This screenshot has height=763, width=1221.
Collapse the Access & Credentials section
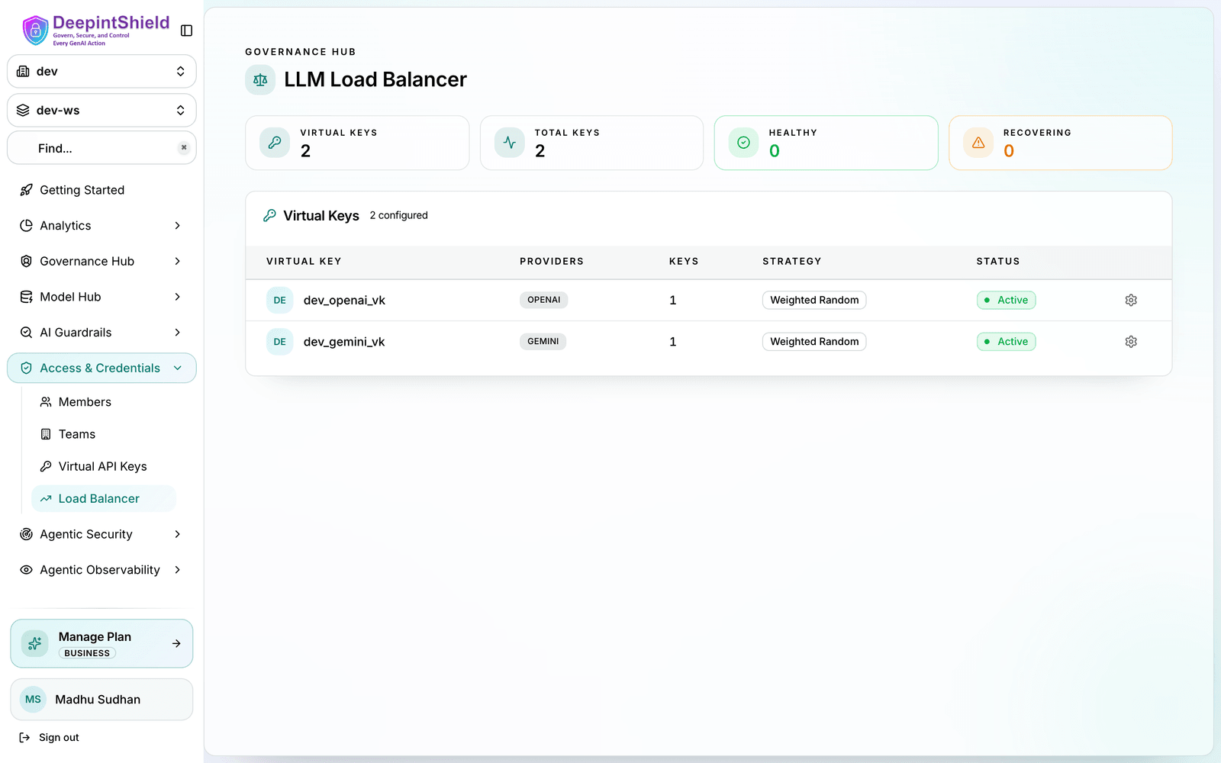[101, 368]
